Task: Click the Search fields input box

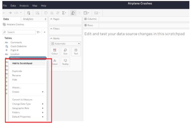Action: click(19, 32)
